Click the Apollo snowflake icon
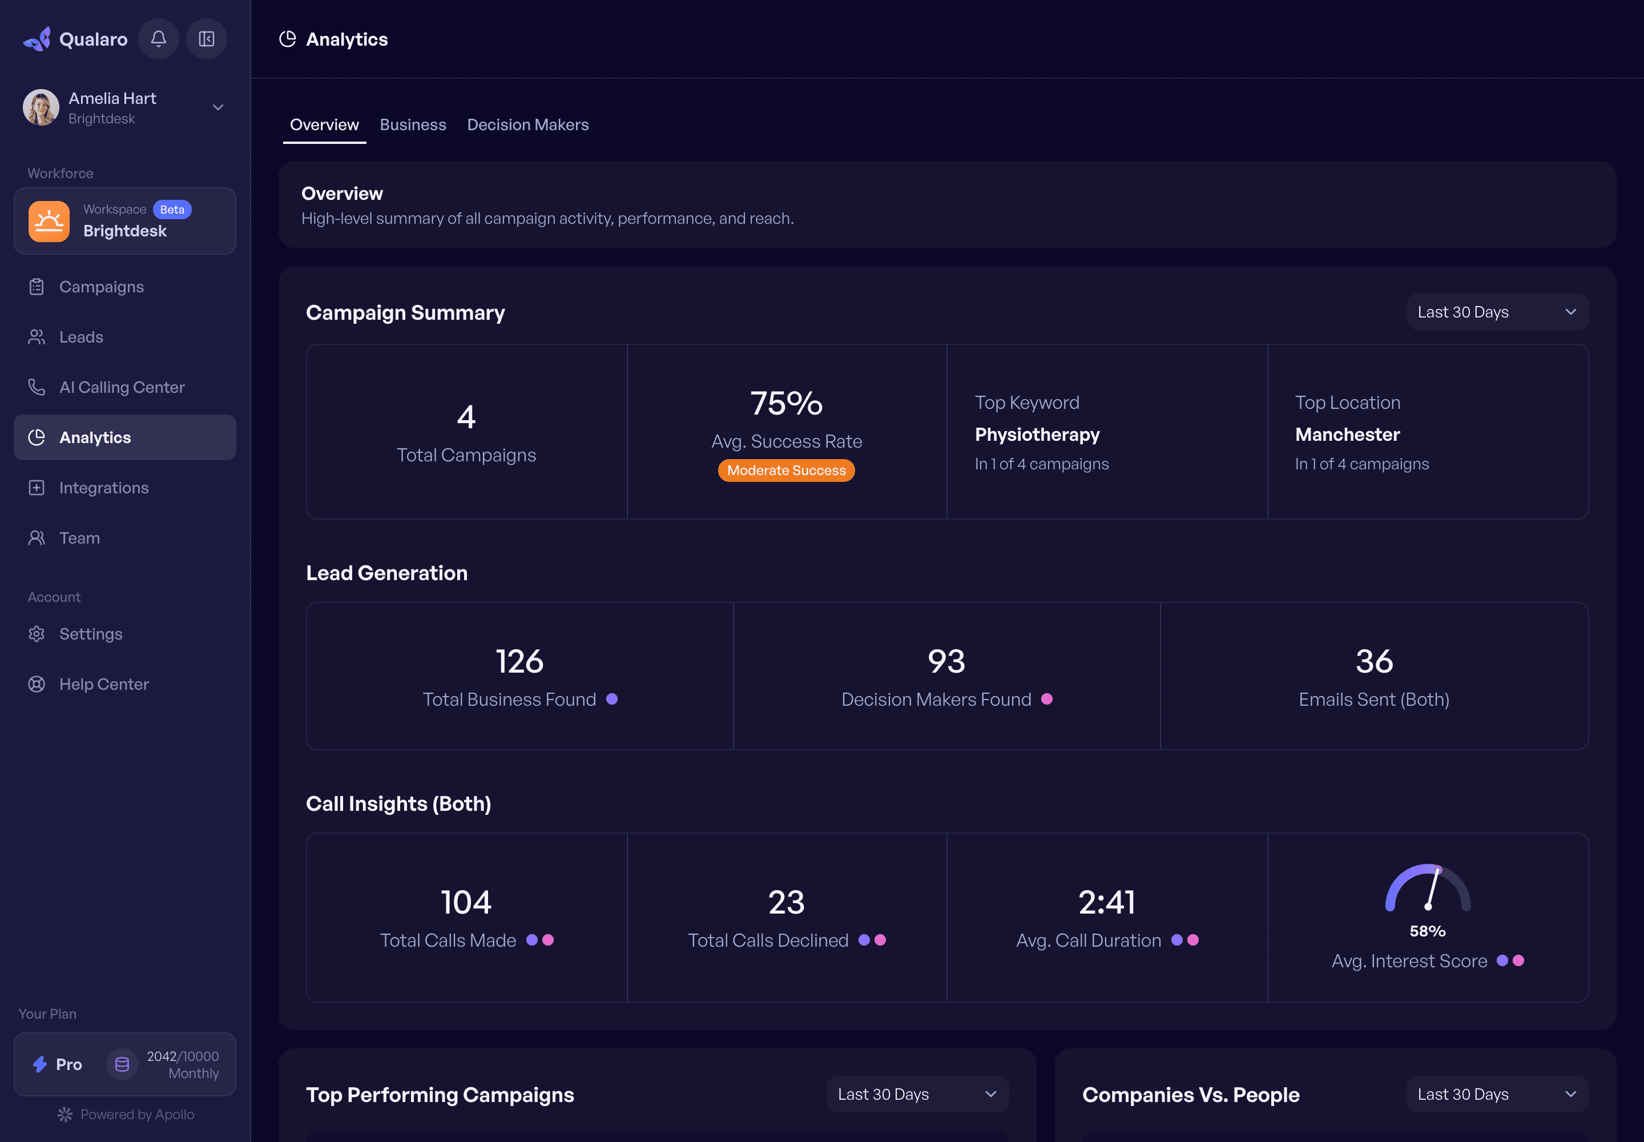 pyautogui.click(x=65, y=1114)
